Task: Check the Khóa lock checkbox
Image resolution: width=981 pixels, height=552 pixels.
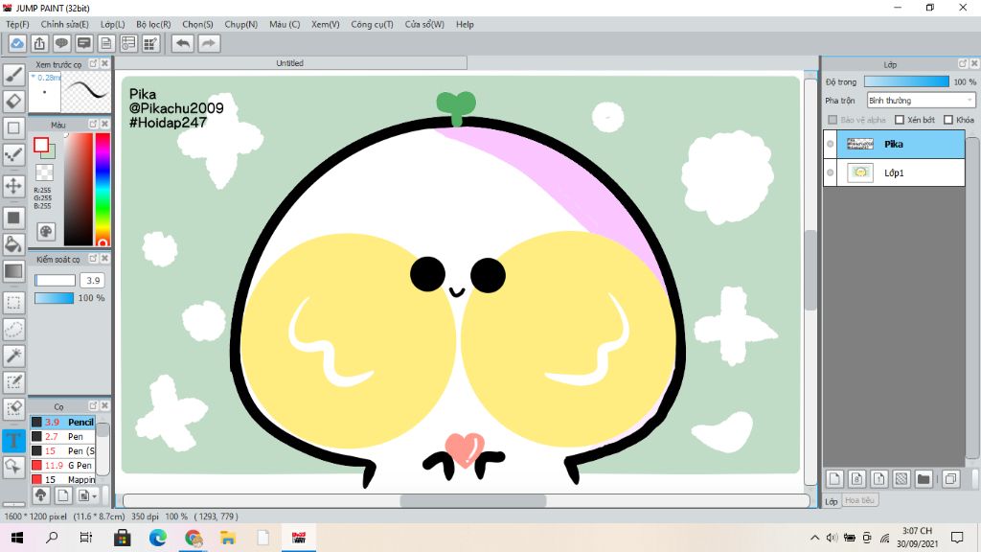Action: (948, 120)
